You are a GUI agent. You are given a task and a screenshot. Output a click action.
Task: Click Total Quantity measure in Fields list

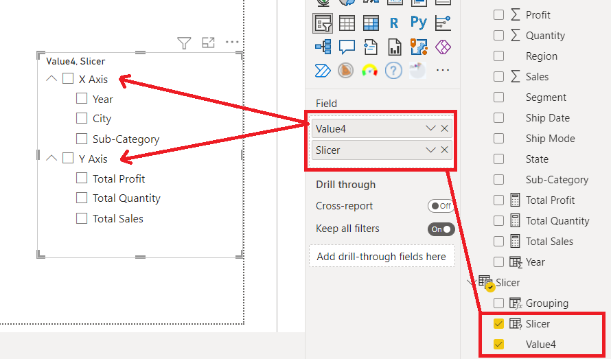(557, 221)
